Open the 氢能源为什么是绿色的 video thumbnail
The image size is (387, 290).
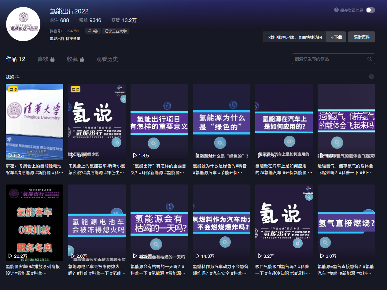[x=221, y=122]
